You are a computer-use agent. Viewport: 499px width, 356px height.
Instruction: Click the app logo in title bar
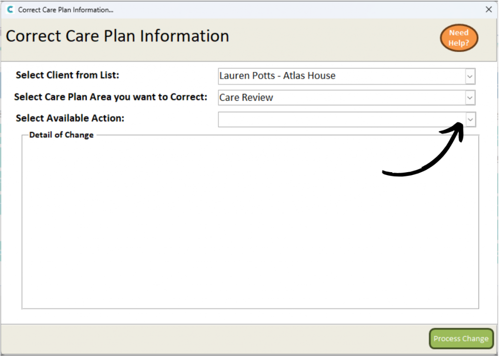pyautogui.click(x=10, y=10)
